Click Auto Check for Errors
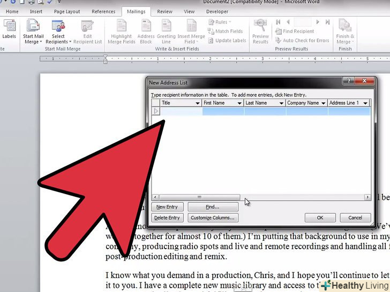The image size is (390, 292). [302, 41]
